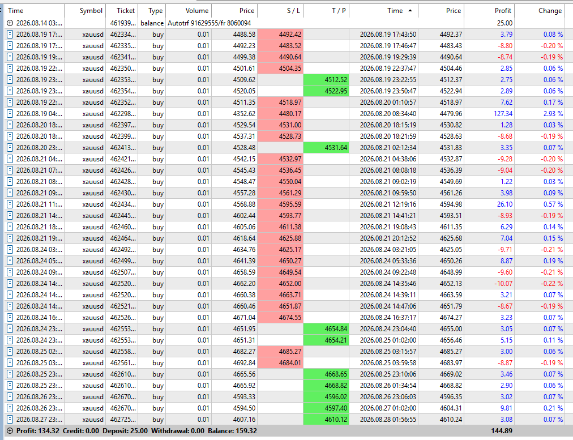Click the order icon of ticket 462434 row
The image size is (573, 440).
pos(10,204)
